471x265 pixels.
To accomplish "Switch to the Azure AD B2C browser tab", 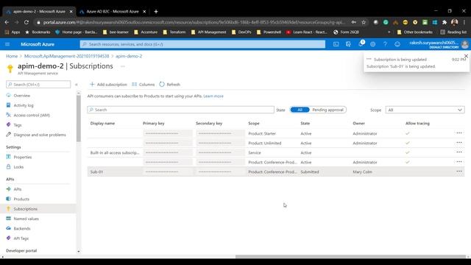I will point(113,12).
